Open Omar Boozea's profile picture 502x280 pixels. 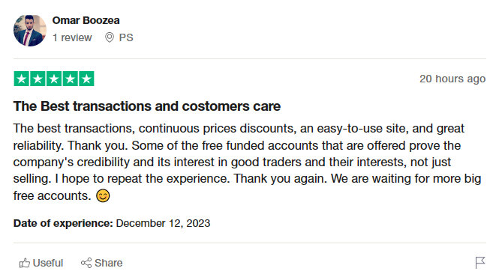30,31
